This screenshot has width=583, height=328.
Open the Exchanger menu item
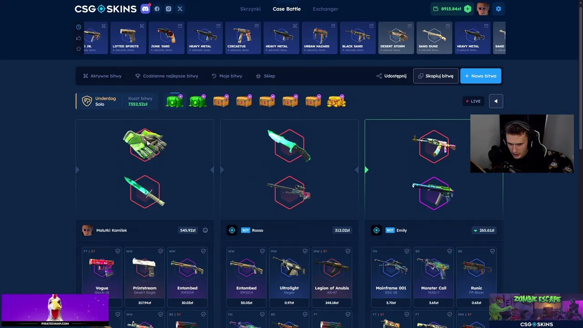[325, 9]
